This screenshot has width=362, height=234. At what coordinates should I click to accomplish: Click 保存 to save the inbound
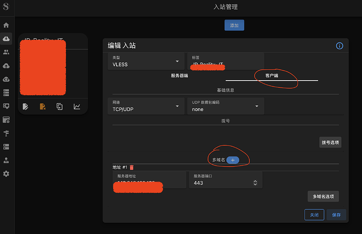pyautogui.click(x=336, y=215)
